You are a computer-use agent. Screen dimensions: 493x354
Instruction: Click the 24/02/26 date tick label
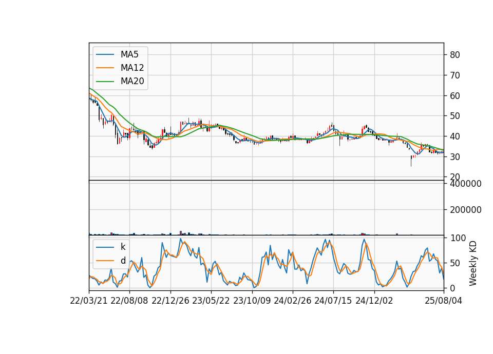(x=293, y=301)
